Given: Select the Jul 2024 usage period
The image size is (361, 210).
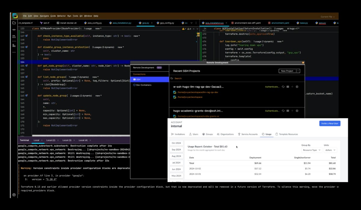Looking at the screenshot, I should (x=176, y=163).
